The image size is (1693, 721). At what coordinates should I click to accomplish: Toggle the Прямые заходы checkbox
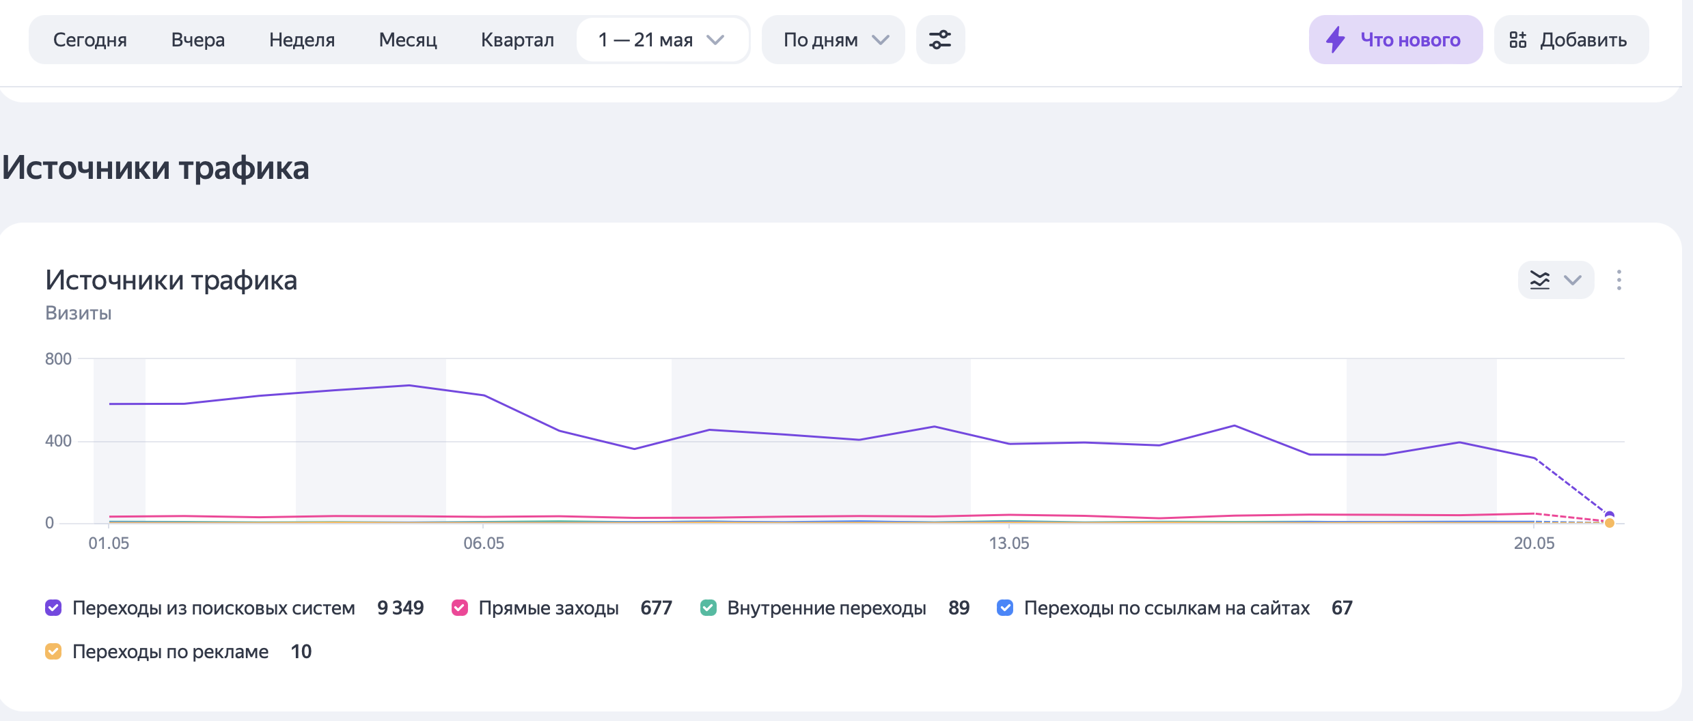click(460, 608)
